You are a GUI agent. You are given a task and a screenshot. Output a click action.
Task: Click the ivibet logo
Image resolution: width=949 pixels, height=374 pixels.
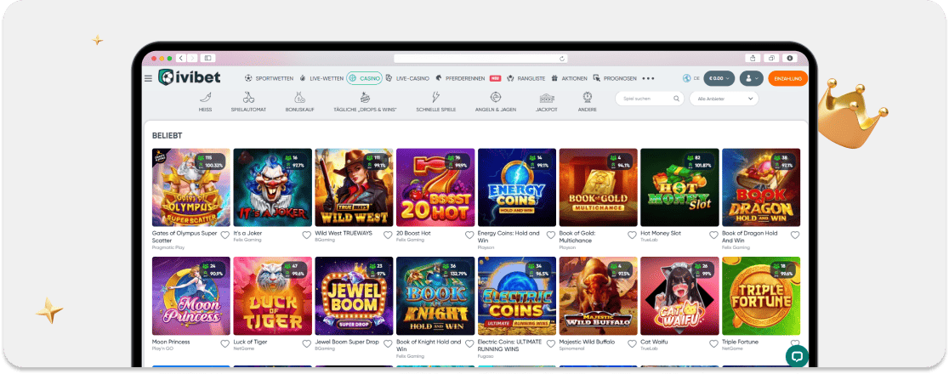tap(190, 77)
